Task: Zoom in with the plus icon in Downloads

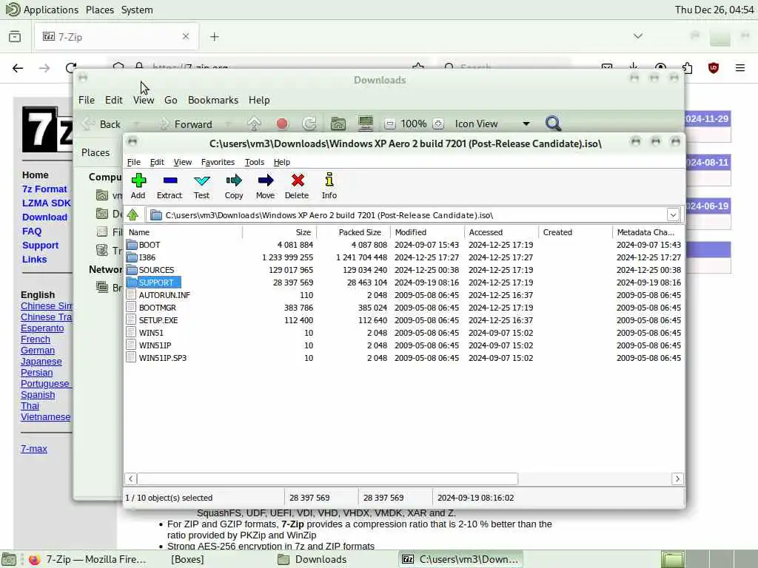Action: 438,124
